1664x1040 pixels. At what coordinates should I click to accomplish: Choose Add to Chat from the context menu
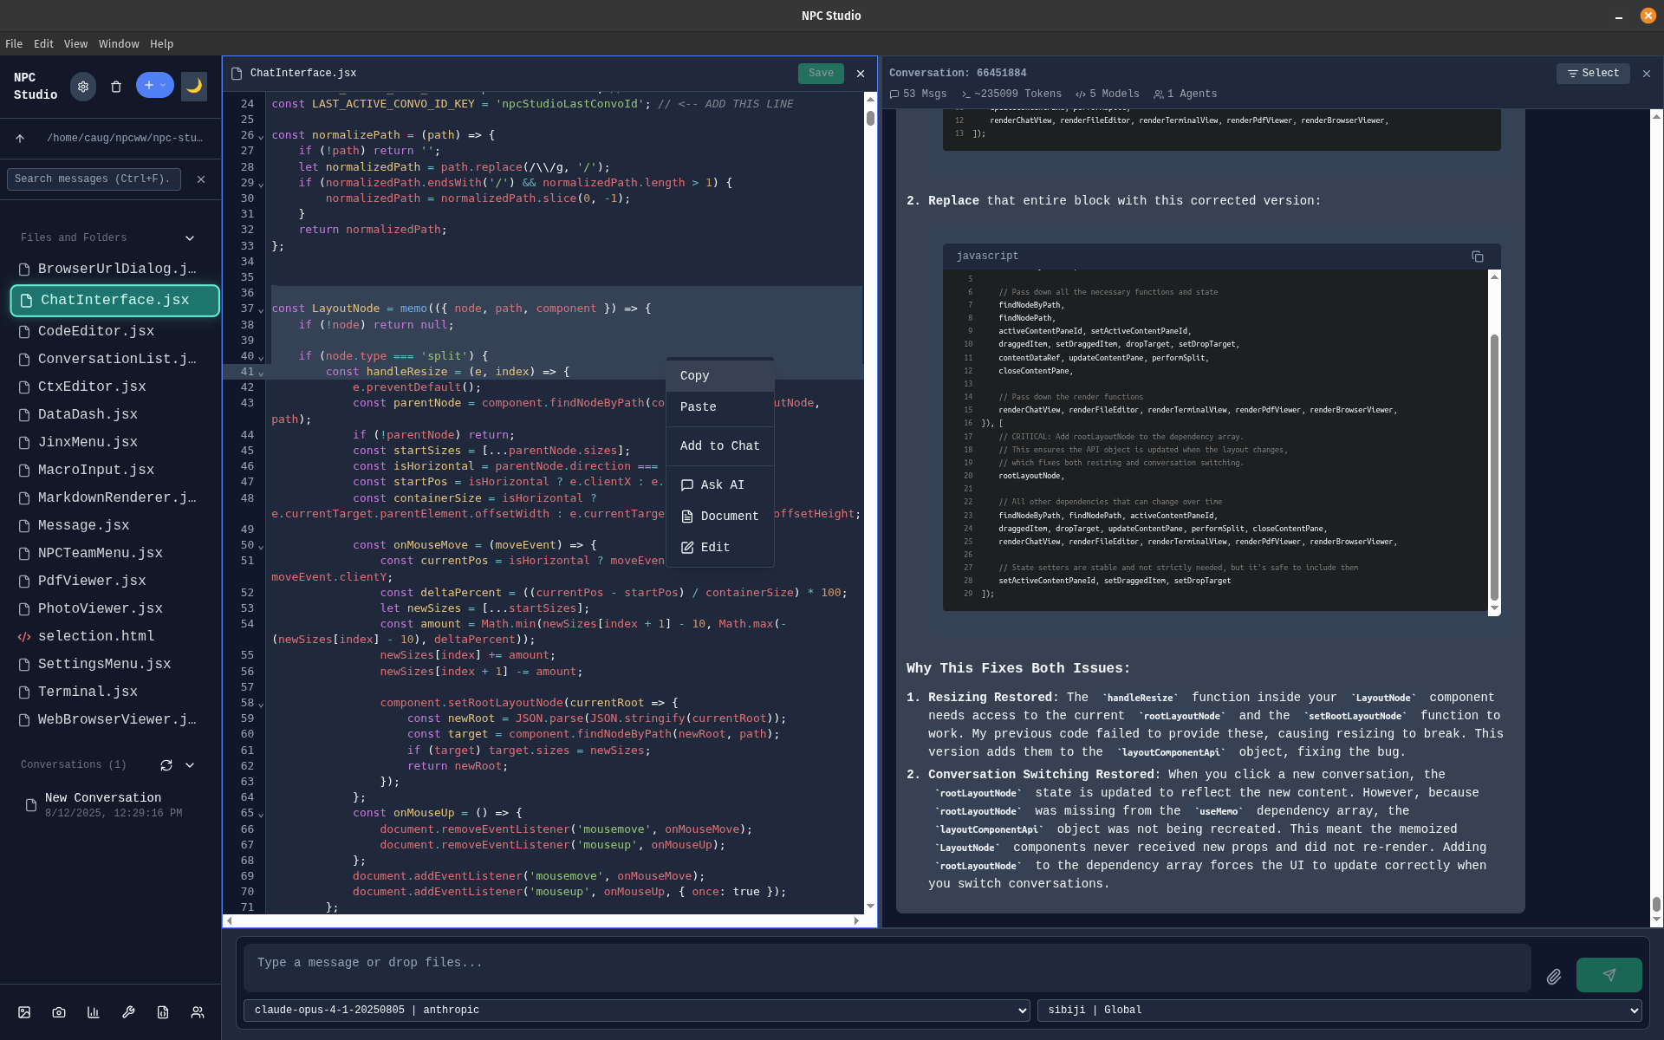(x=719, y=445)
